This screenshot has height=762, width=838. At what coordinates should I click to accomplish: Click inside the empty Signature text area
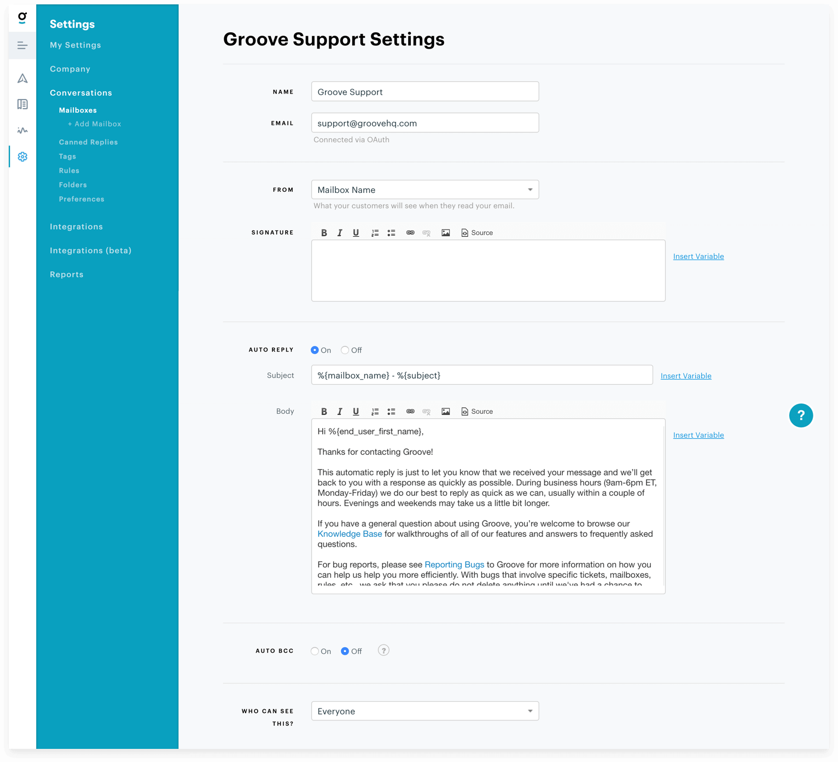click(x=488, y=271)
